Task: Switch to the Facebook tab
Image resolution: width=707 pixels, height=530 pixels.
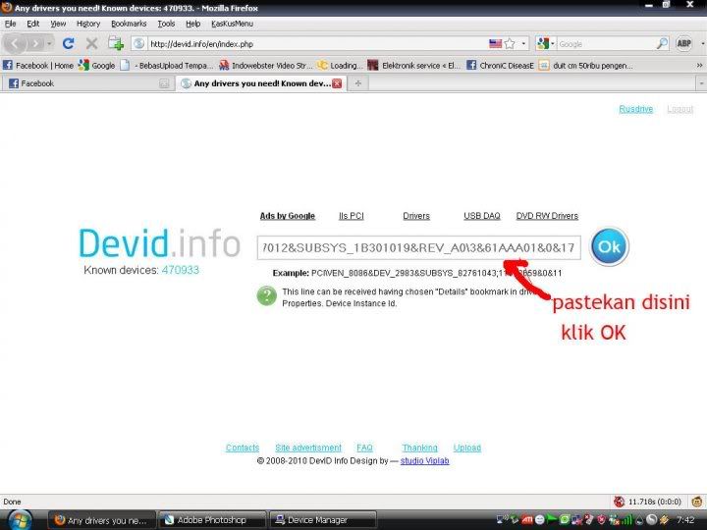Action: pyautogui.click(x=88, y=83)
